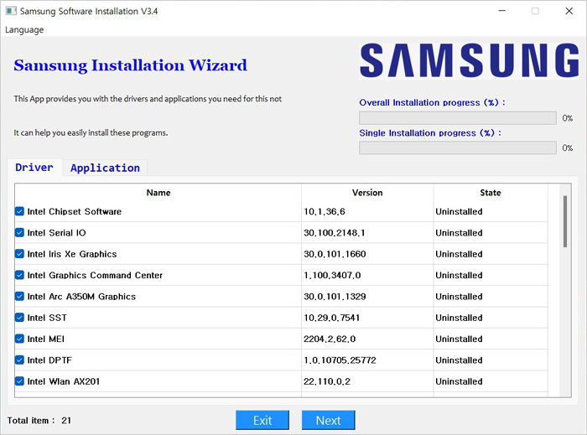
Task: Select the 'Intel Serial IO' row name
Action: tap(56, 233)
